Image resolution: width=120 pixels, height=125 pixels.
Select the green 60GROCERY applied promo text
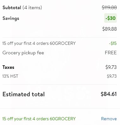click(x=39, y=119)
